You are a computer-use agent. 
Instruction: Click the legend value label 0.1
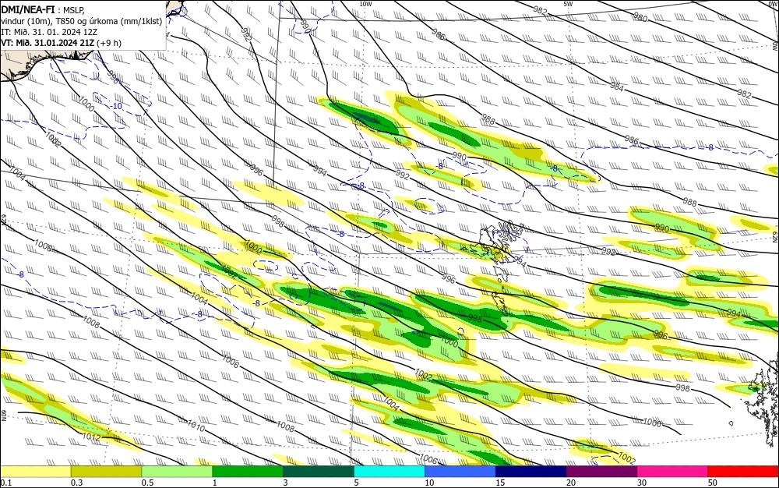tap(5, 483)
